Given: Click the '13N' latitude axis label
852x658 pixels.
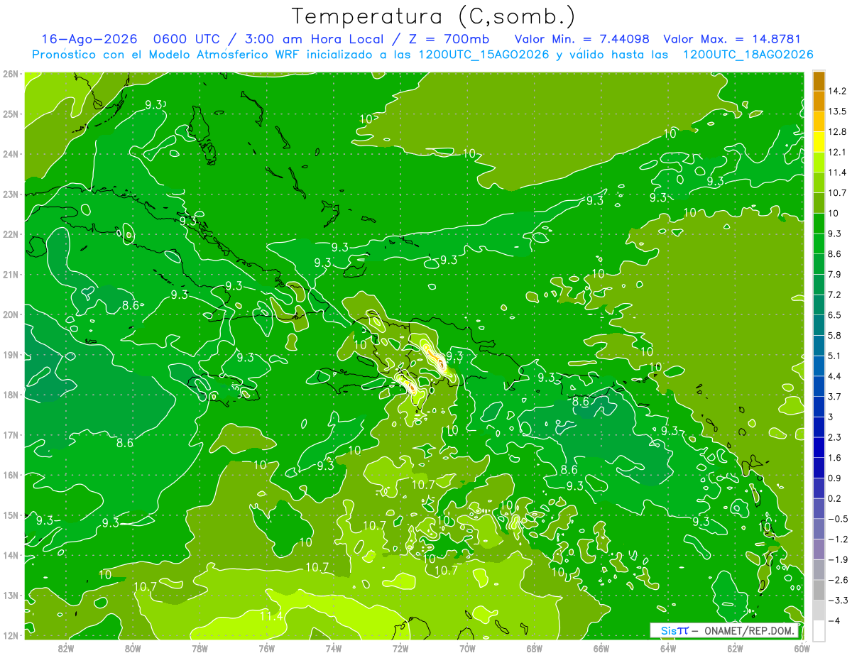Looking at the screenshot, I should point(11,595).
